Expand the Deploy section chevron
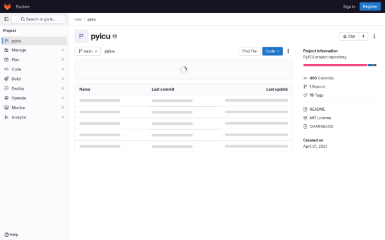Screen dimensions: 385x240 63,88
